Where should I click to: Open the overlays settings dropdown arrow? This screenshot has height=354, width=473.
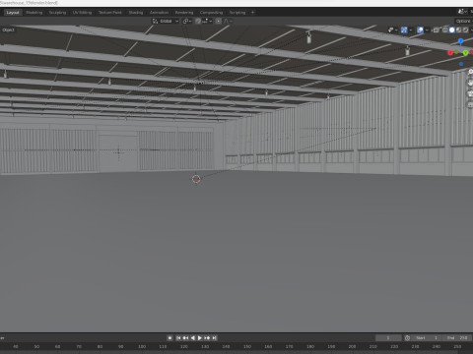click(427, 29)
